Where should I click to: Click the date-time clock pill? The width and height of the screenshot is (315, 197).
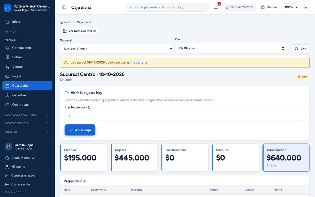click(x=239, y=7)
